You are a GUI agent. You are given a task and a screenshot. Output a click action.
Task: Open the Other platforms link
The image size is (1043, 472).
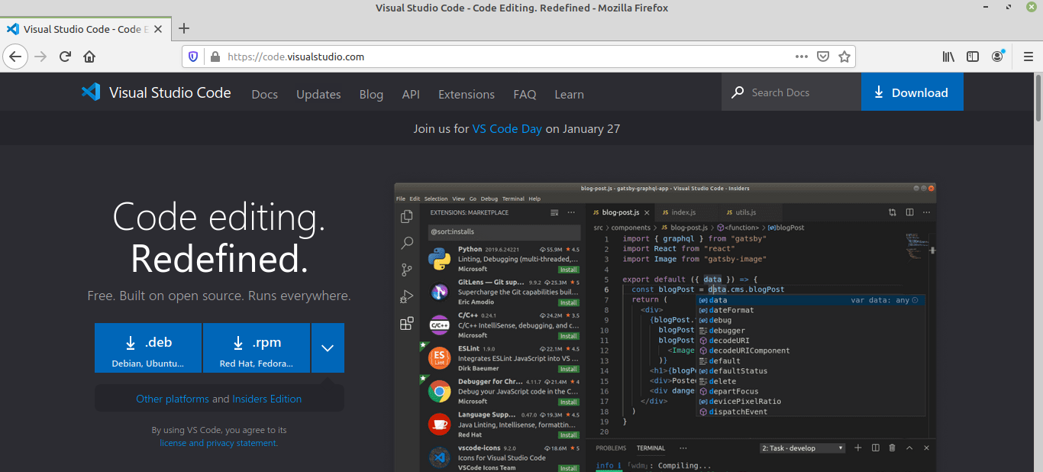(x=173, y=399)
